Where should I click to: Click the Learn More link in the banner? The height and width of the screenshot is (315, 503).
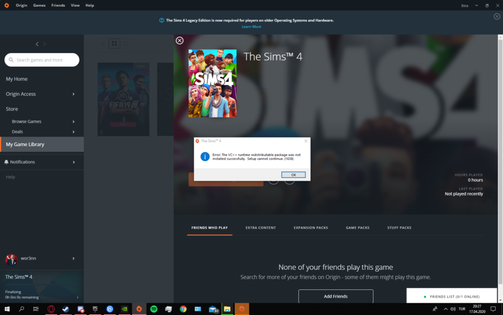click(251, 27)
